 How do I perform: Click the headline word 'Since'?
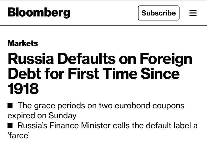point(160,74)
